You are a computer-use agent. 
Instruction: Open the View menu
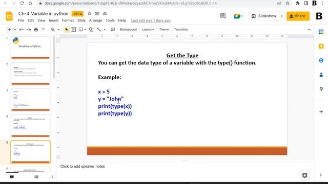point(42,20)
